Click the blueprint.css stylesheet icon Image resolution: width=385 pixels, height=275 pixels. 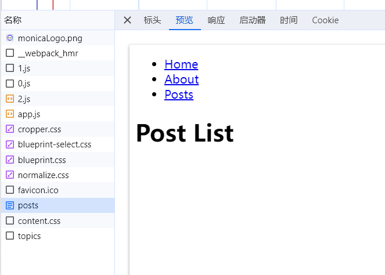click(10, 160)
